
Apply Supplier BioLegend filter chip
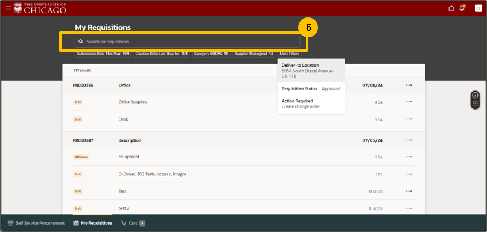coord(253,54)
